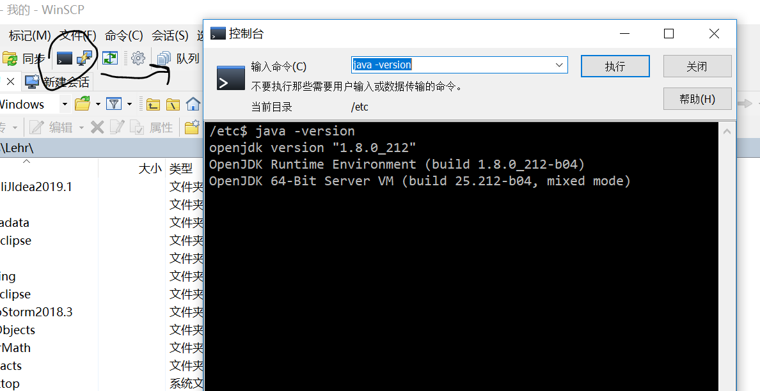Image resolution: width=760 pixels, height=391 pixels.
Task: Click the 执行 button
Action: [615, 66]
